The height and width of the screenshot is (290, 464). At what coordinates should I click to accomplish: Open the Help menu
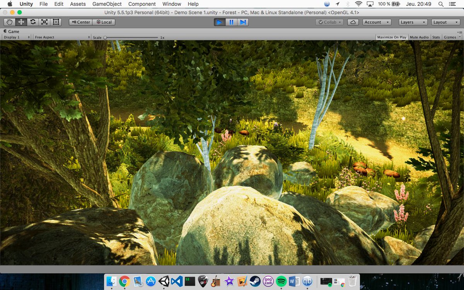click(193, 4)
